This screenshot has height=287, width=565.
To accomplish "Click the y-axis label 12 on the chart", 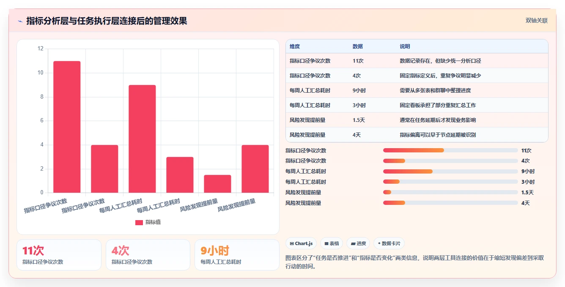I will point(41,49).
